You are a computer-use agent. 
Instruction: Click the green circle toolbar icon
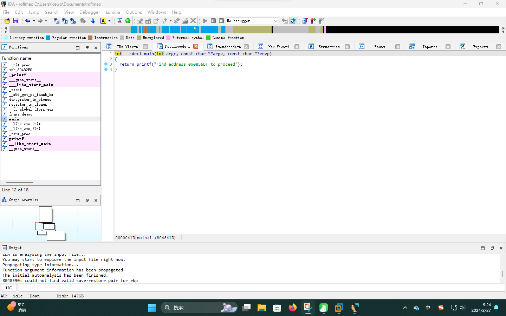click(x=128, y=21)
